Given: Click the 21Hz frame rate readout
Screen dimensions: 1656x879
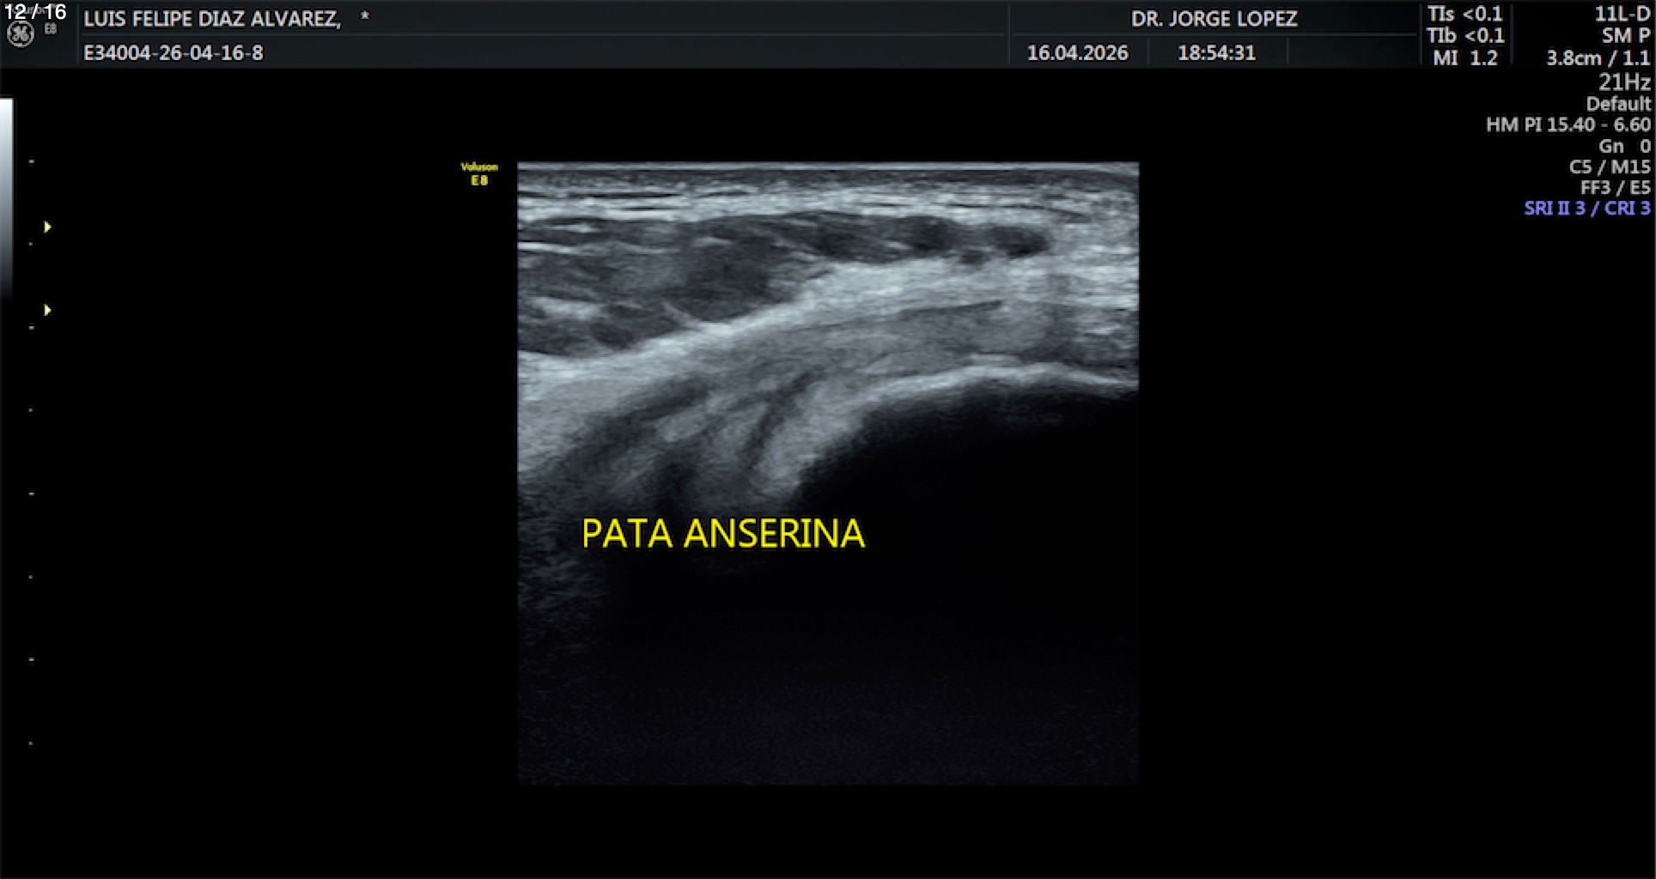Looking at the screenshot, I should click(1623, 82).
